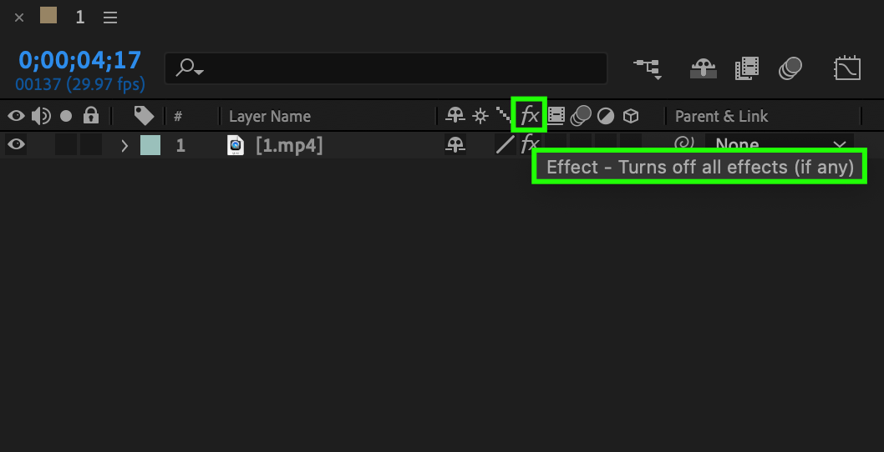Click the Adjustment Layer column header icon

tap(606, 116)
